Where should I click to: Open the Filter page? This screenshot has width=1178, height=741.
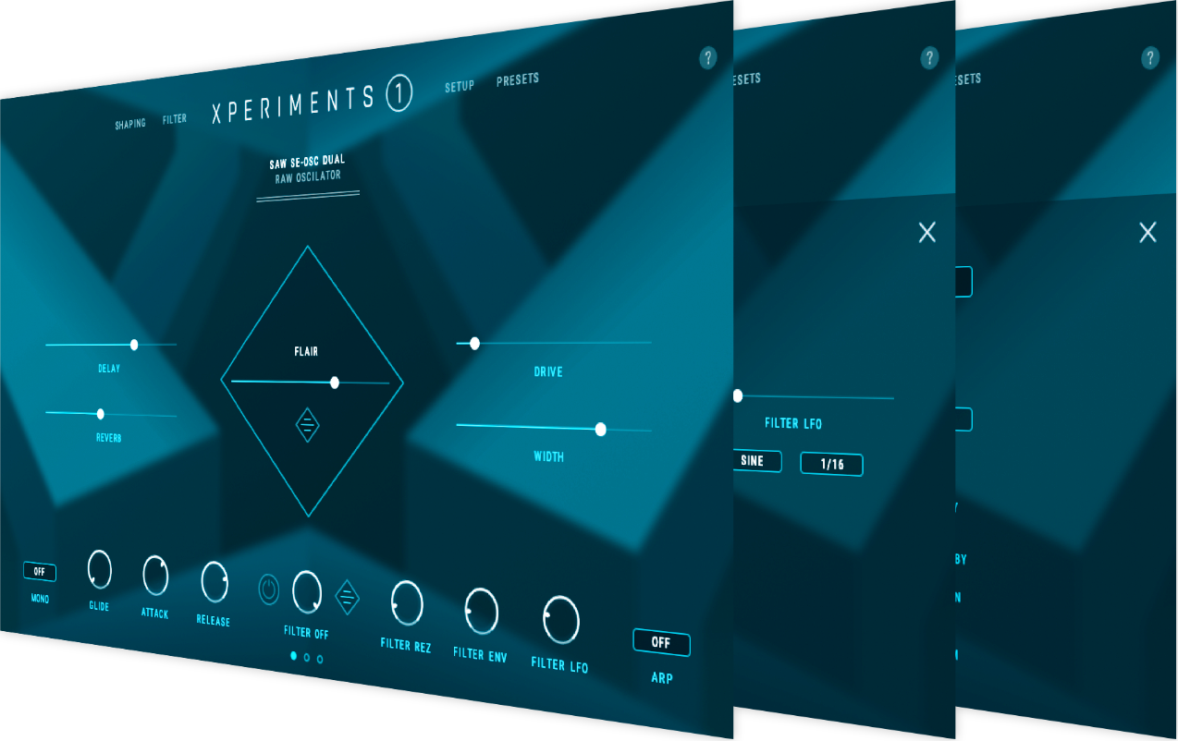coord(175,119)
